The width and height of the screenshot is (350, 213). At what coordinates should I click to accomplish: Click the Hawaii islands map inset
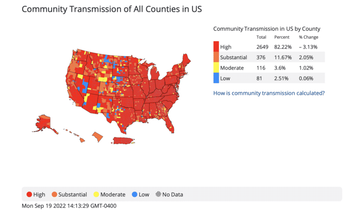pos(75,134)
